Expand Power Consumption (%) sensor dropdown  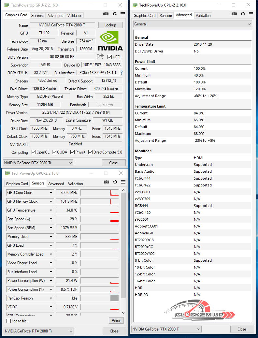pyautogui.click(x=51, y=289)
